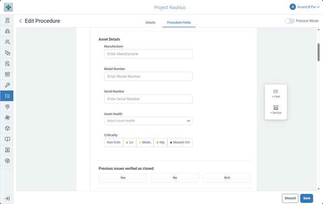
Task: Open the document search icon in sidebar
Action: 7,64
